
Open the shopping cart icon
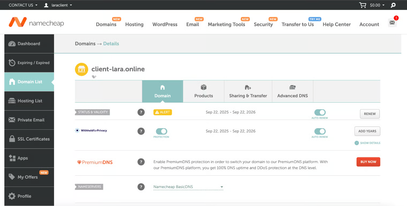click(x=363, y=5)
